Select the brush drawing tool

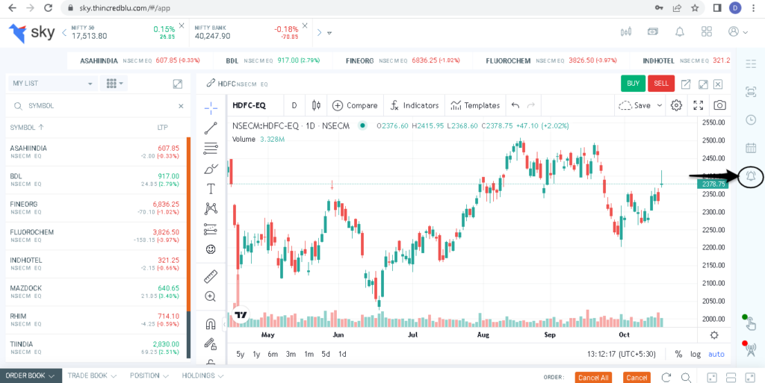pyautogui.click(x=211, y=169)
